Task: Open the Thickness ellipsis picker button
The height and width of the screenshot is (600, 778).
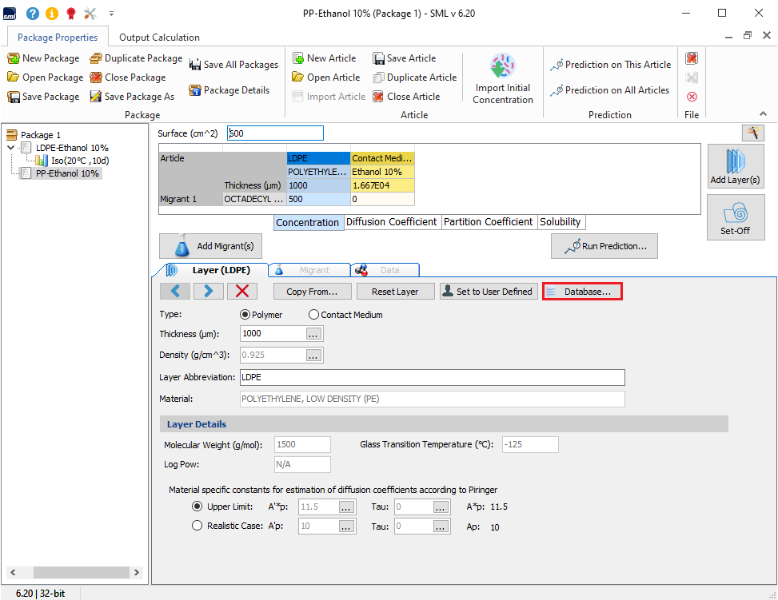Action: pos(313,334)
